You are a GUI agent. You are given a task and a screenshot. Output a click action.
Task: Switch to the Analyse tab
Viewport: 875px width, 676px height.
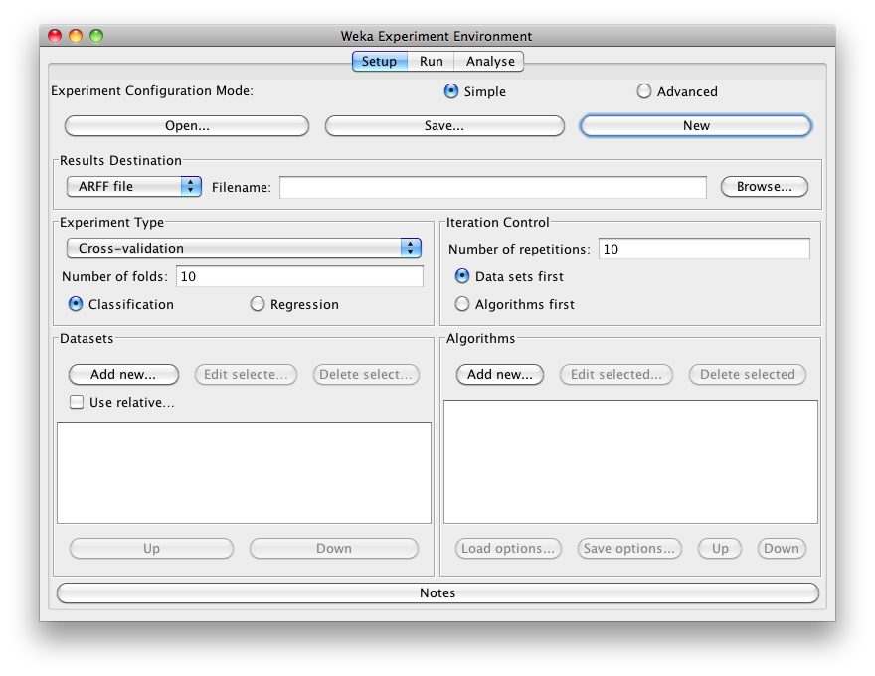(489, 61)
